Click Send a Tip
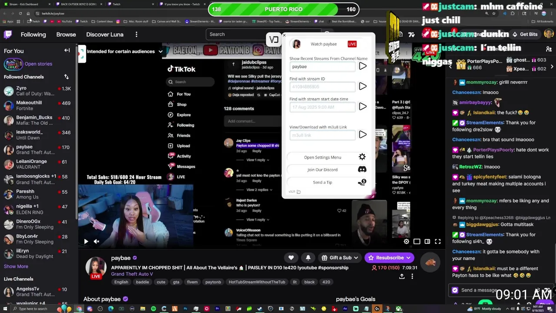This screenshot has width=556, height=313. click(x=328, y=182)
